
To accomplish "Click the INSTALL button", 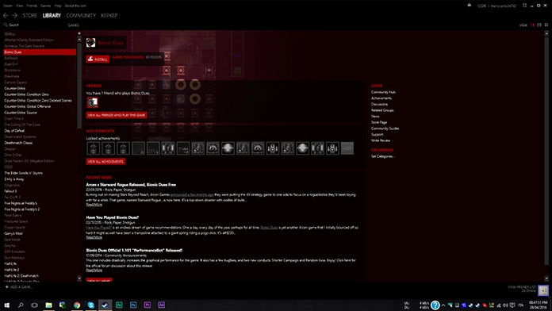I will point(98,60).
